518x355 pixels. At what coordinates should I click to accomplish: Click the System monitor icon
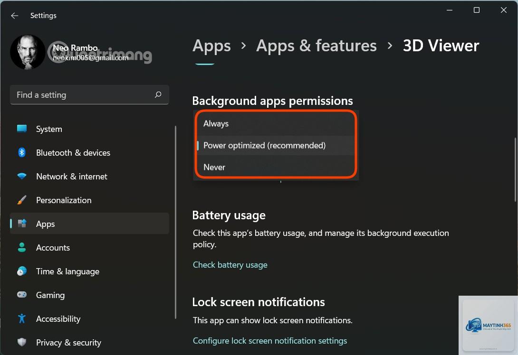(x=22, y=129)
